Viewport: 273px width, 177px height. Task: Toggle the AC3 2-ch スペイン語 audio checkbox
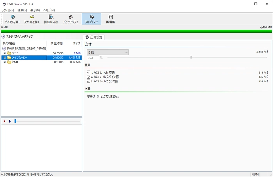(89, 77)
